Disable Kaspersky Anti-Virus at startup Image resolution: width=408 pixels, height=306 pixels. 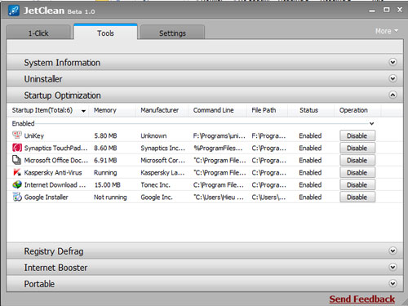[x=357, y=172]
